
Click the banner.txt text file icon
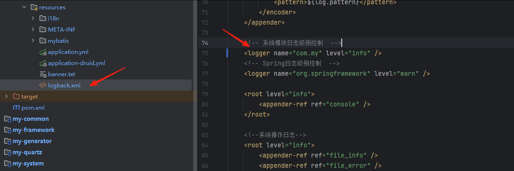(43, 74)
